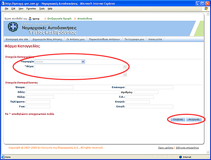Focus the Τ.Κ. input field
Screen dimensions: 211x160
coord(140,97)
